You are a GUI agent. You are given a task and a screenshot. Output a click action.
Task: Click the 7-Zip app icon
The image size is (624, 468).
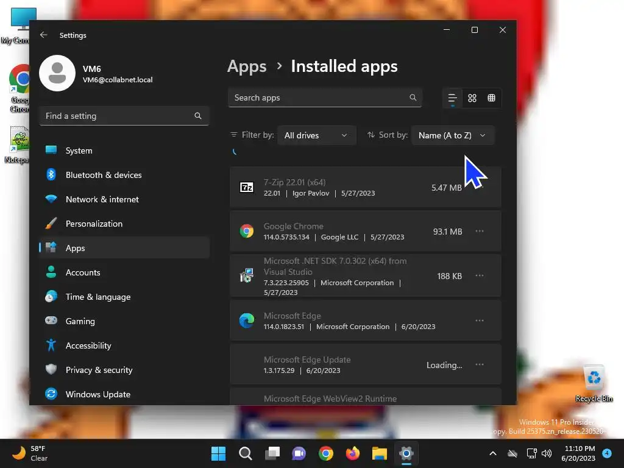point(247,187)
